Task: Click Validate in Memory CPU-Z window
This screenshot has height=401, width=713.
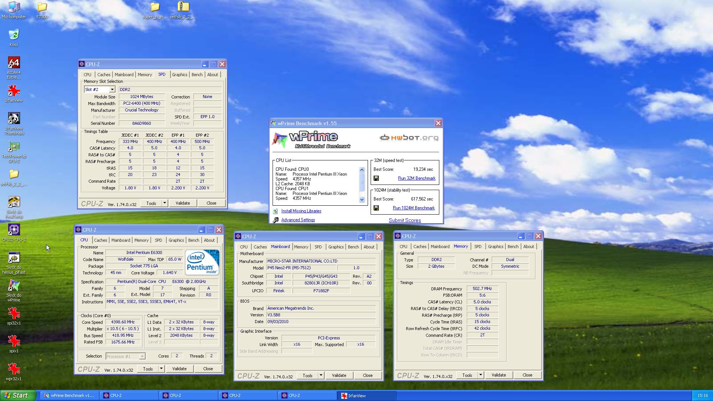Action: point(499,375)
